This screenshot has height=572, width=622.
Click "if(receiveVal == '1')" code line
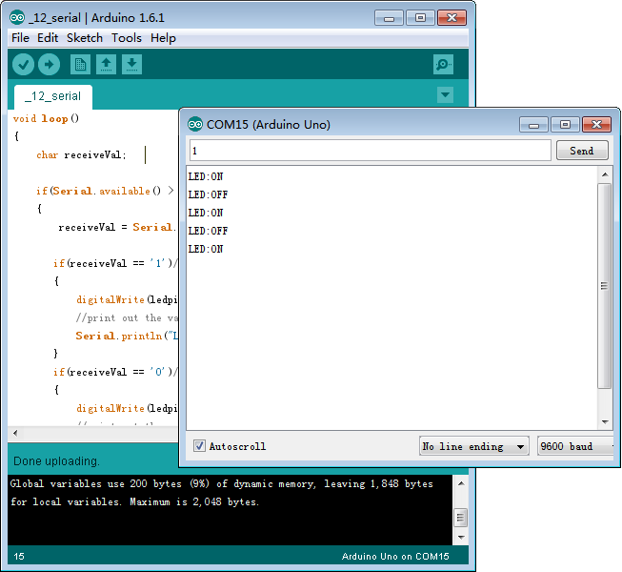click(x=115, y=263)
